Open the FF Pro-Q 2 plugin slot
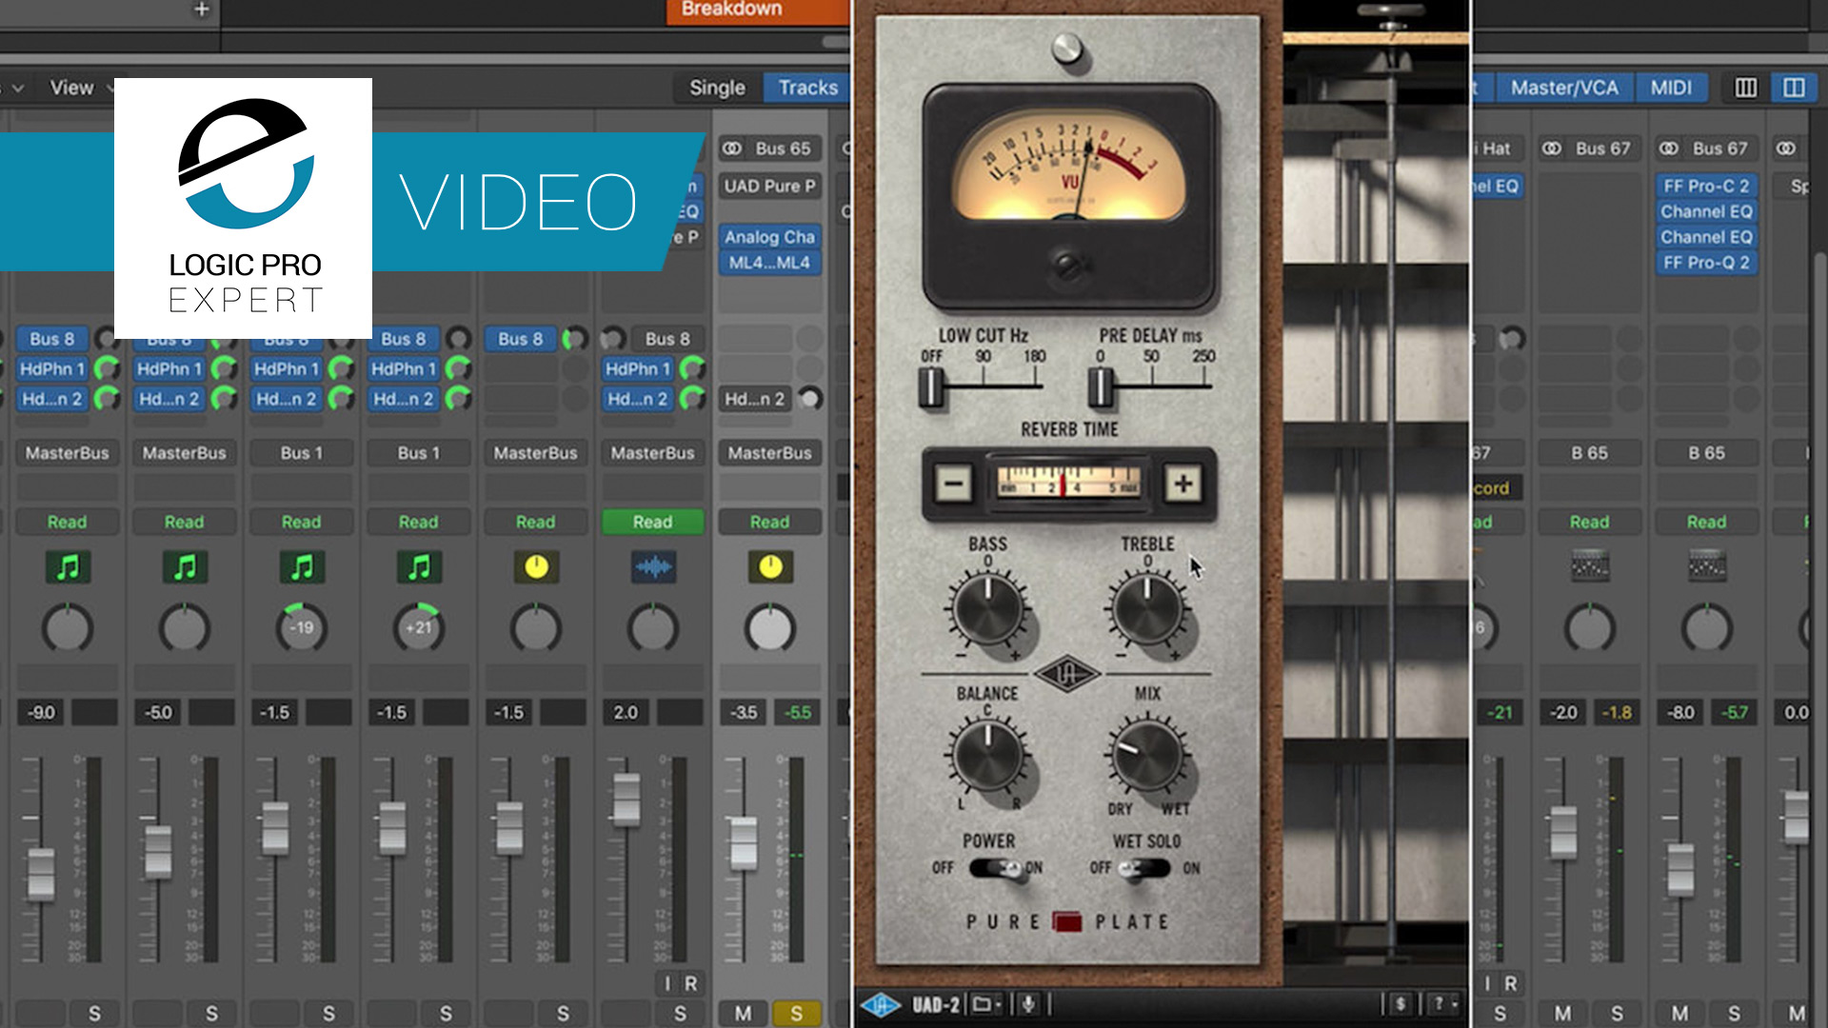Image resolution: width=1828 pixels, height=1028 pixels. (x=1707, y=263)
